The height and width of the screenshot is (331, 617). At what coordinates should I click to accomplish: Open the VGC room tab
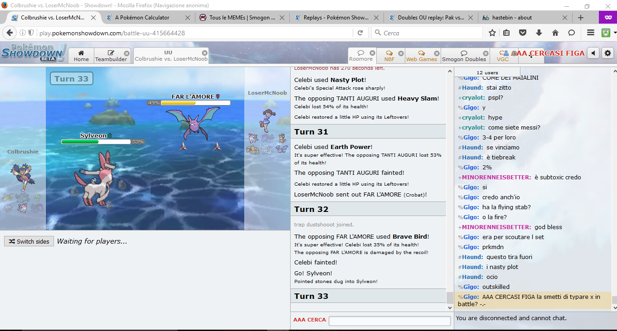tap(502, 56)
